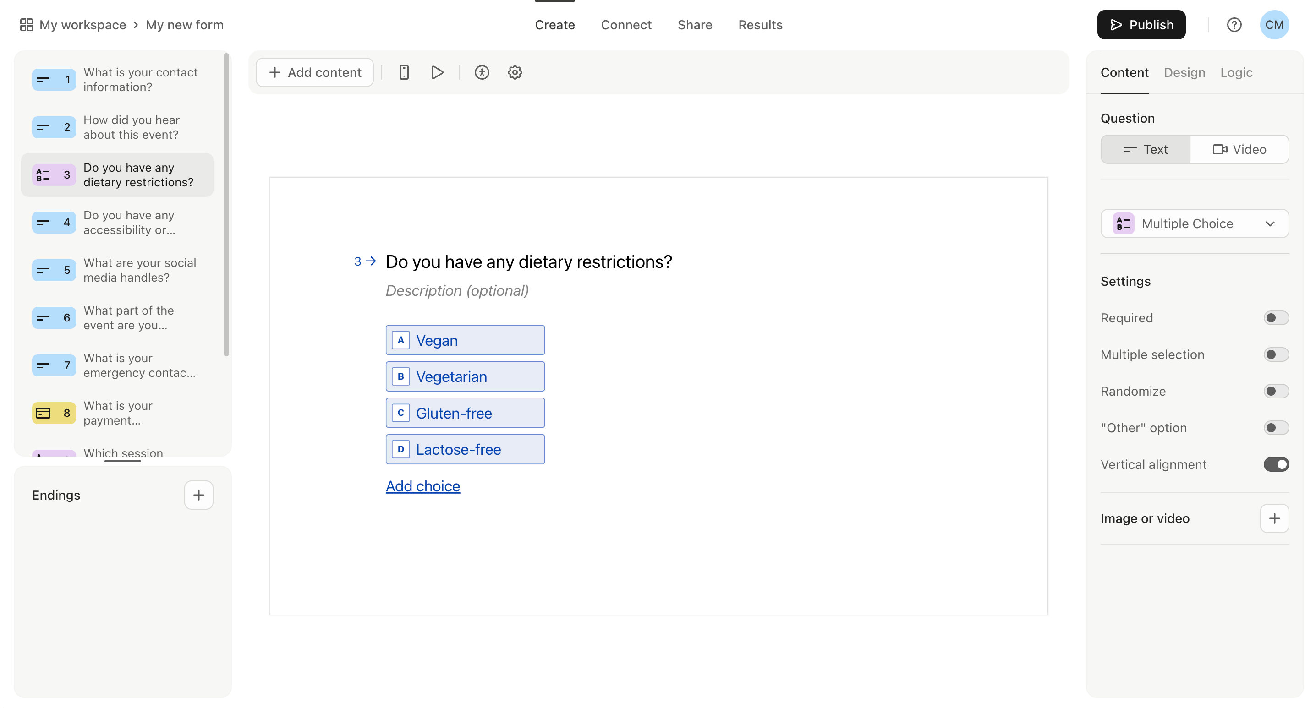
Task: Click the Add choice link
Action: point(422,486)
